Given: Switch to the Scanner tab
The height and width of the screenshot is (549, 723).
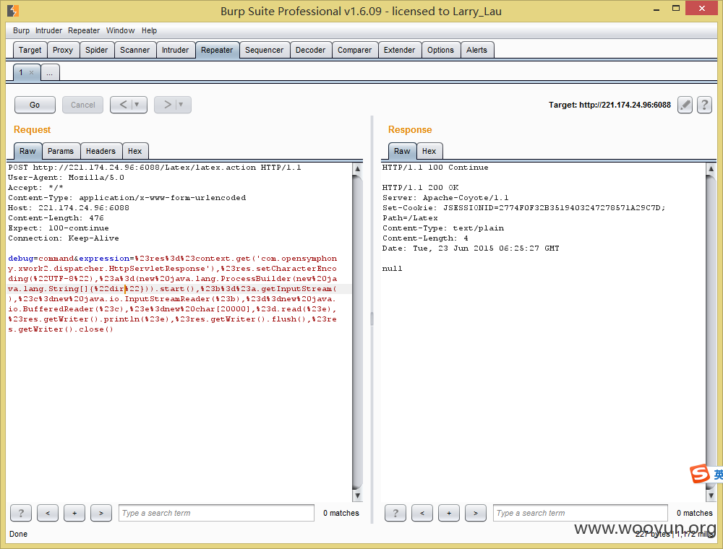Looking at the screenshot, I should click(x=134, y=50).
